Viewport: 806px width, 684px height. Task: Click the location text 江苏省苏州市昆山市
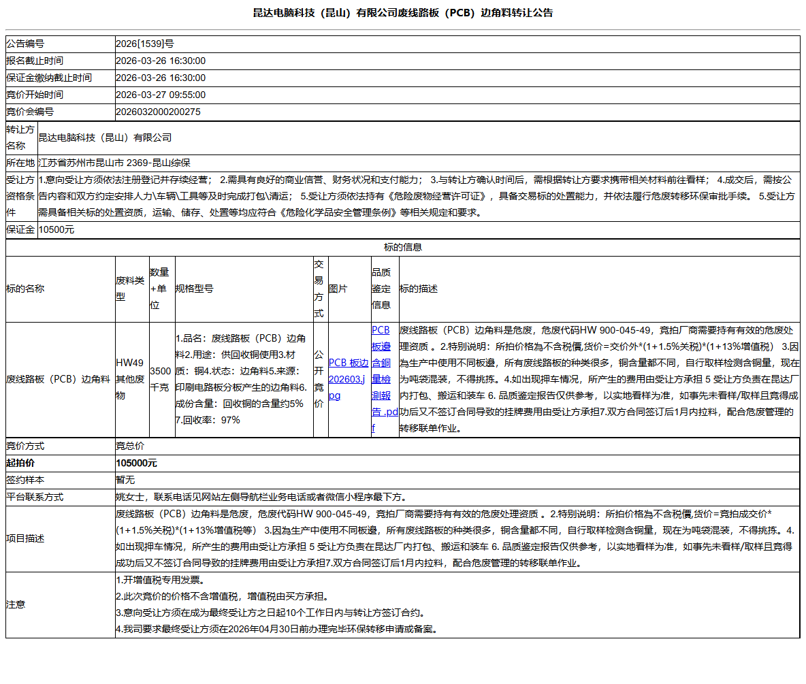click(81, 163)
